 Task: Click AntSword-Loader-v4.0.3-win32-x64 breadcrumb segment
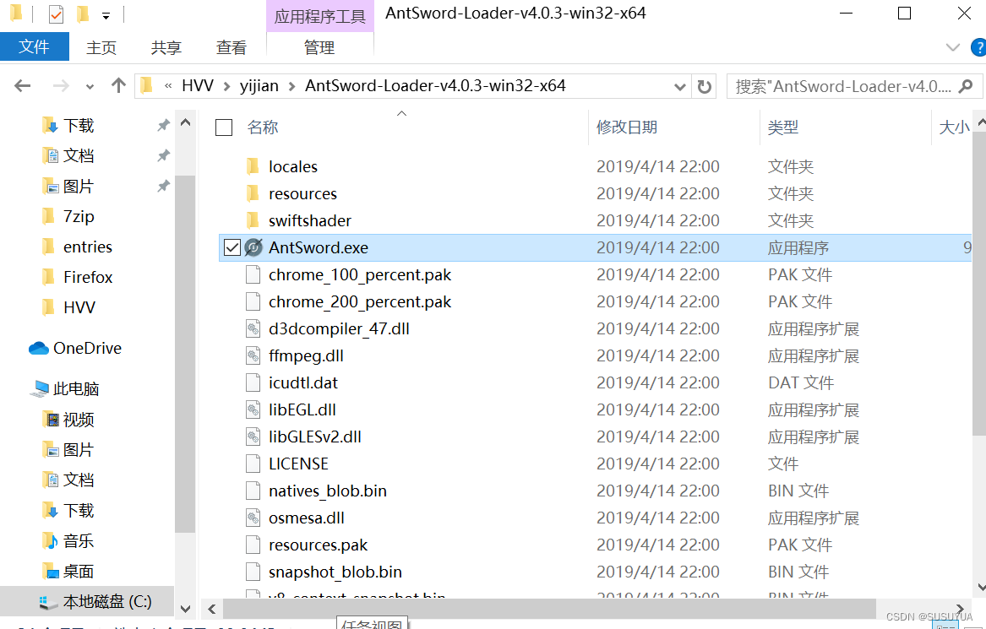tap(435, 86)
